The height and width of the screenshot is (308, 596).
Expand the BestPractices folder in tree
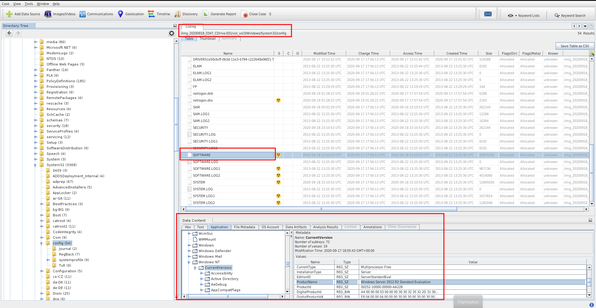(42, 204)
